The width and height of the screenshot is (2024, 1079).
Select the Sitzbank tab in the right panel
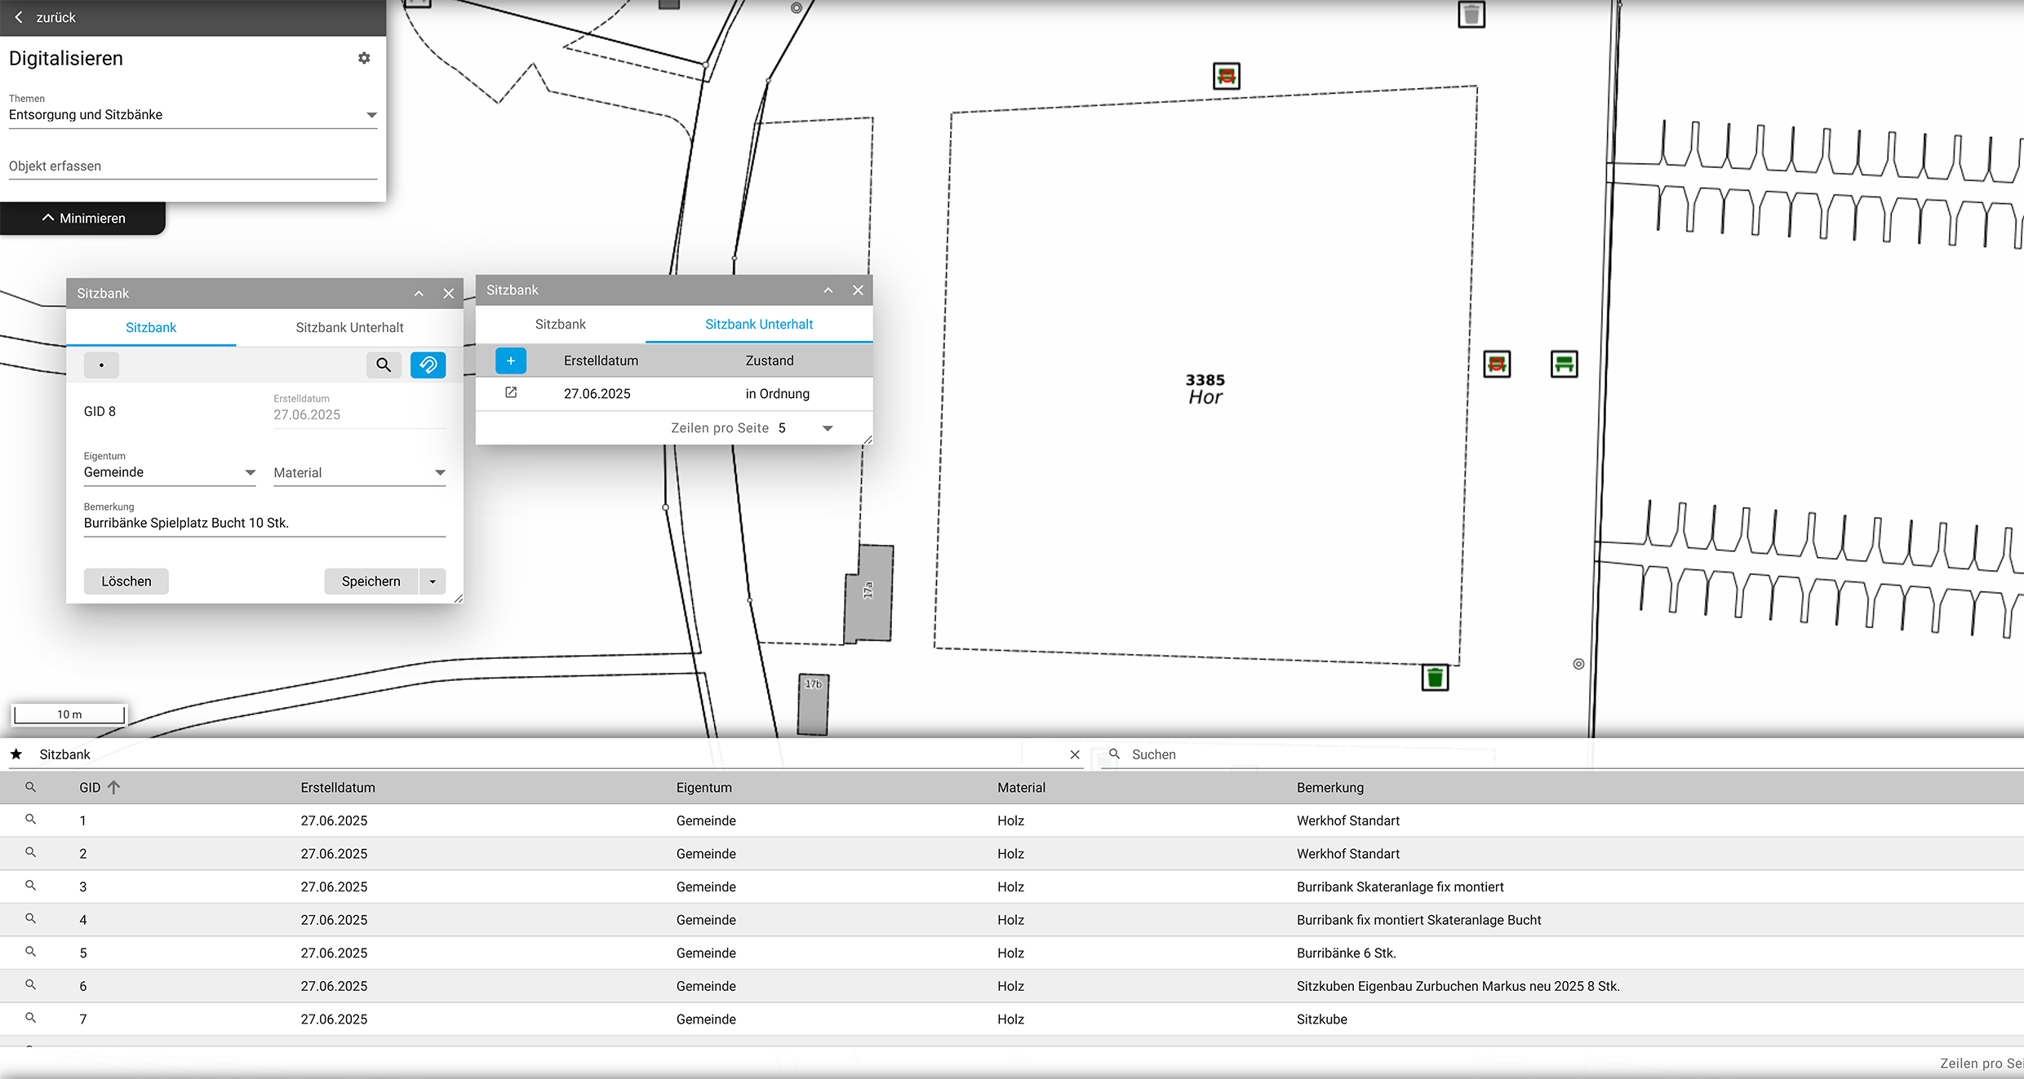click(560, 325)
